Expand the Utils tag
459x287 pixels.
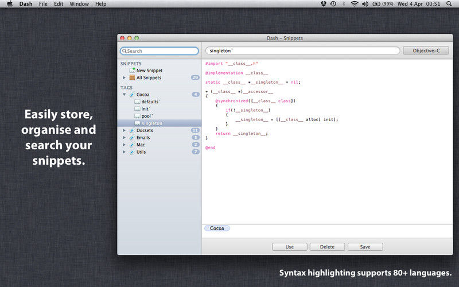coord(124,152)
